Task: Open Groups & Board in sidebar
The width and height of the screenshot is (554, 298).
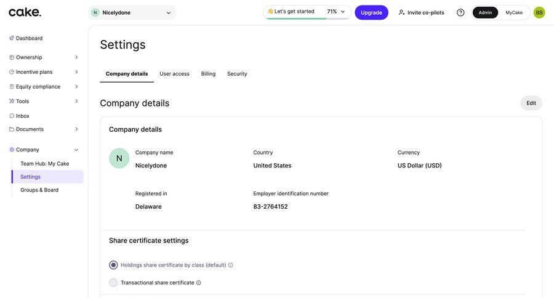Action: point(39,190)
